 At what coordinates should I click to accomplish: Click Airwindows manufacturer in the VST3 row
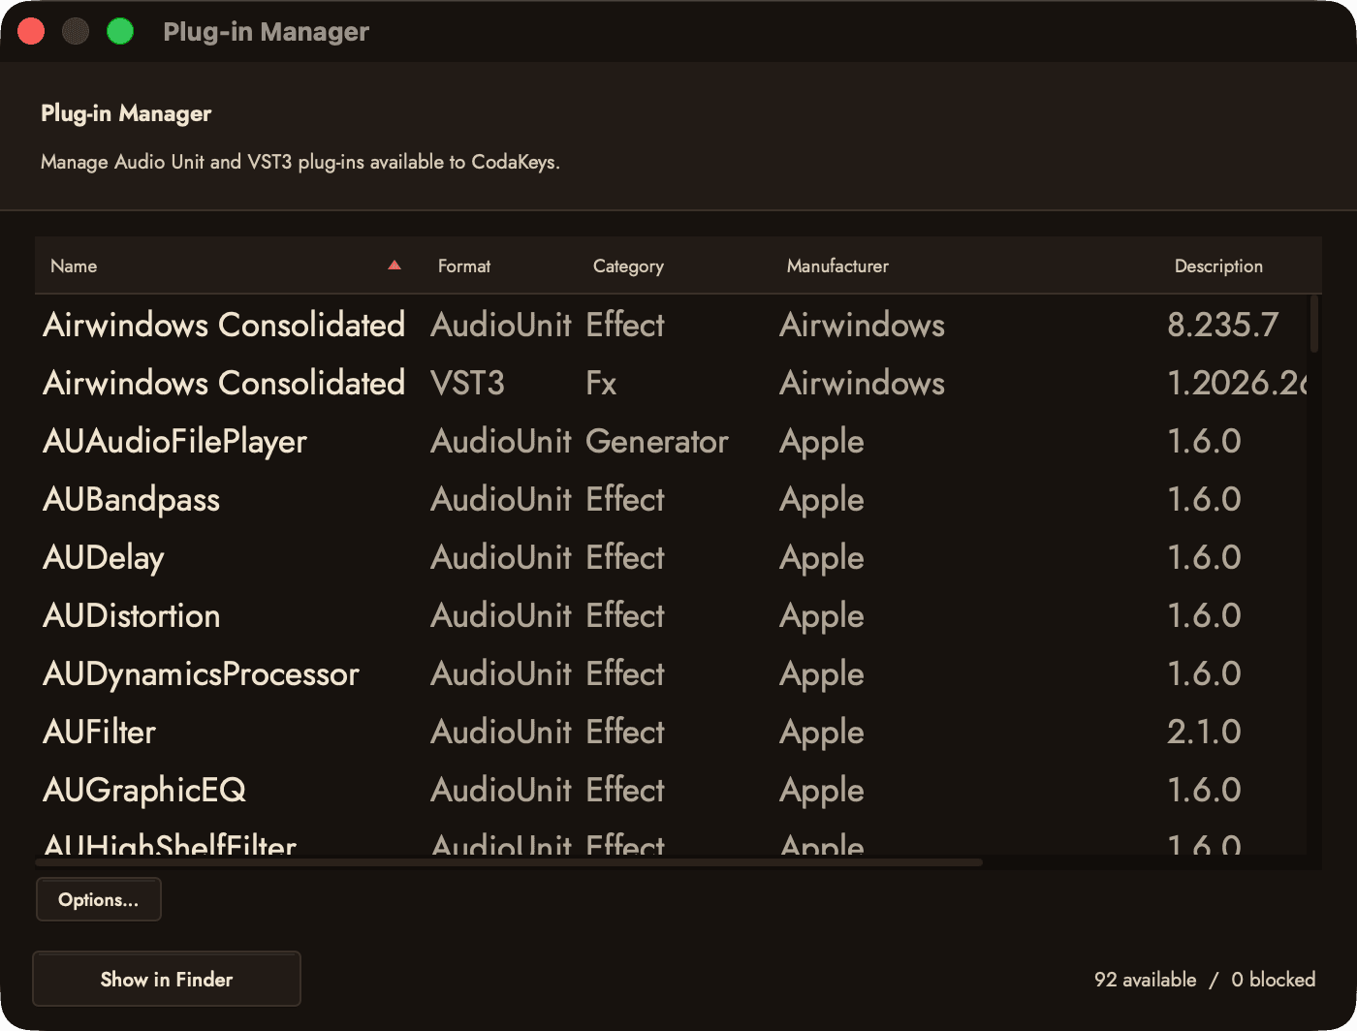[x=863, y=384]
